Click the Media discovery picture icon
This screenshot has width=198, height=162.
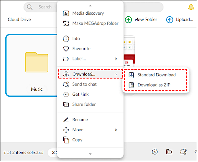coord(66,13)
